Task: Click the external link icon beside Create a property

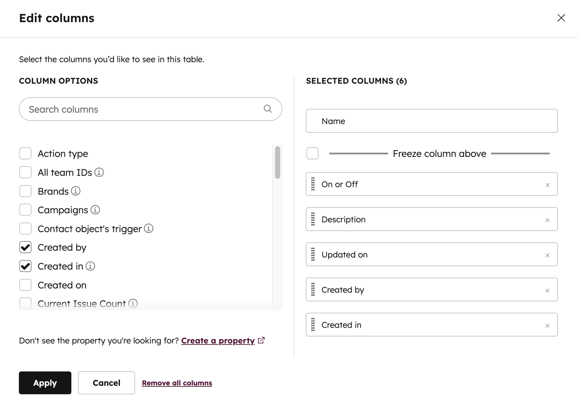Action: tap(261, 340)
